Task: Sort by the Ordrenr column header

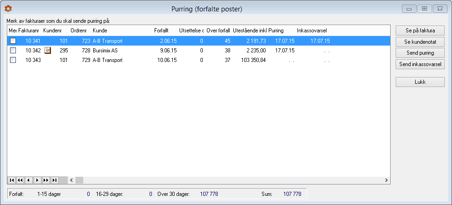Action: (79, 31)
